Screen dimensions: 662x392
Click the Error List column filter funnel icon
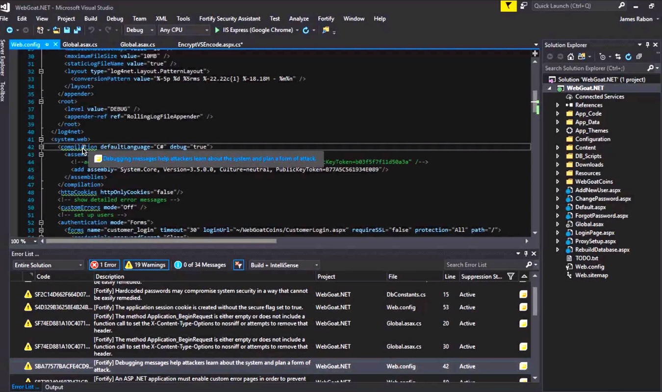[x=510, y=276]
